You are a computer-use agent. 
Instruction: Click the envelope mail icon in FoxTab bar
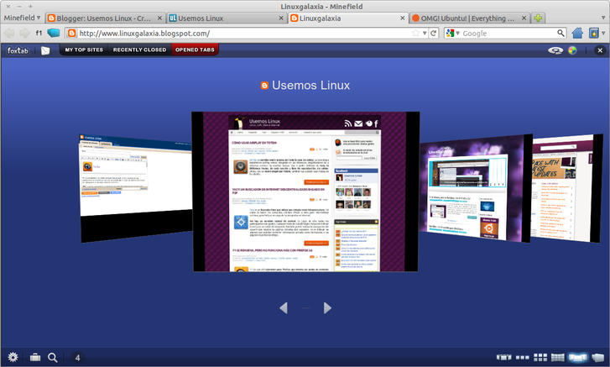point(45,50)
